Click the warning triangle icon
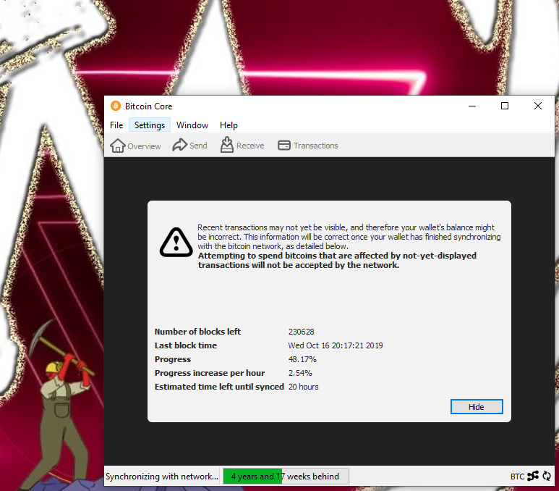559x491 pixels. (176, 242)
